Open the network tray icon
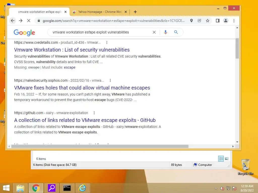Viewport: 258px width, 193px height. click(228, 188)
